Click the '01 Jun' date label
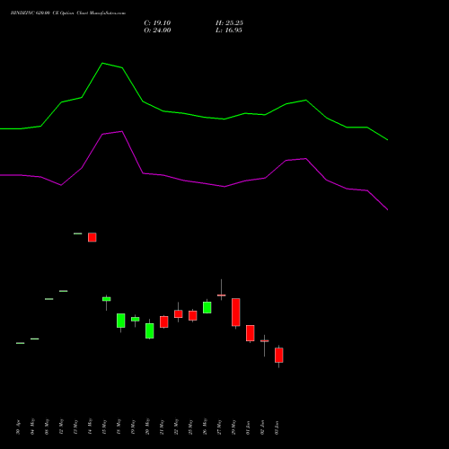 click(248, 427)
